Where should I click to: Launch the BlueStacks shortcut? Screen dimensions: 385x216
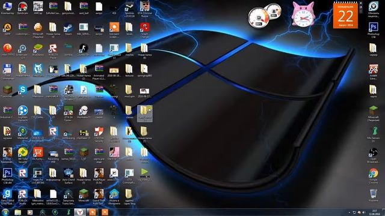[38, 50]
